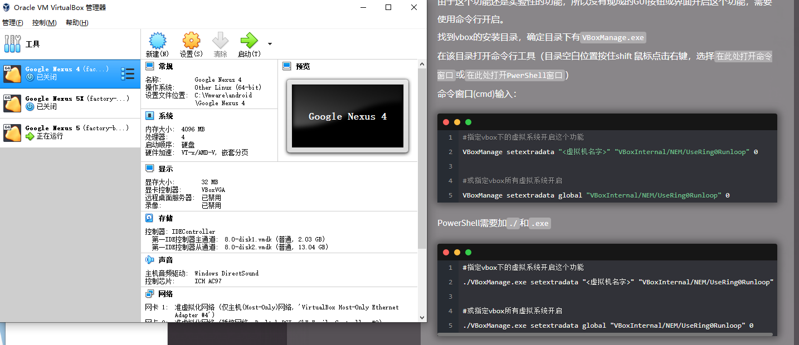Click the scroll-down arrow of details pane
Screen dimensions: 799x345
[x=422, y=318]
